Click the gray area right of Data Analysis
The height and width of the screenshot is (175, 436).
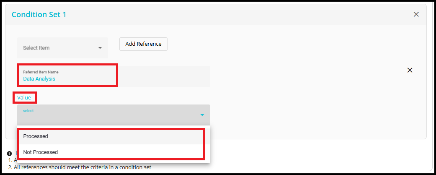(164, 76)
